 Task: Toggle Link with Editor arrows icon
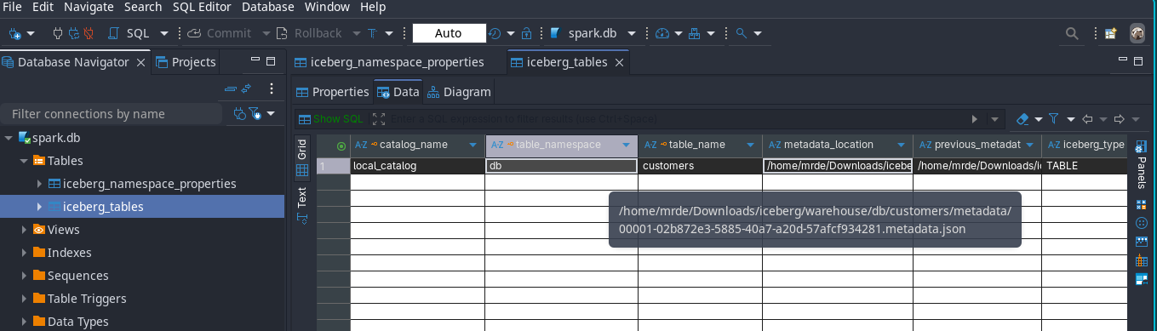(246, 88)
